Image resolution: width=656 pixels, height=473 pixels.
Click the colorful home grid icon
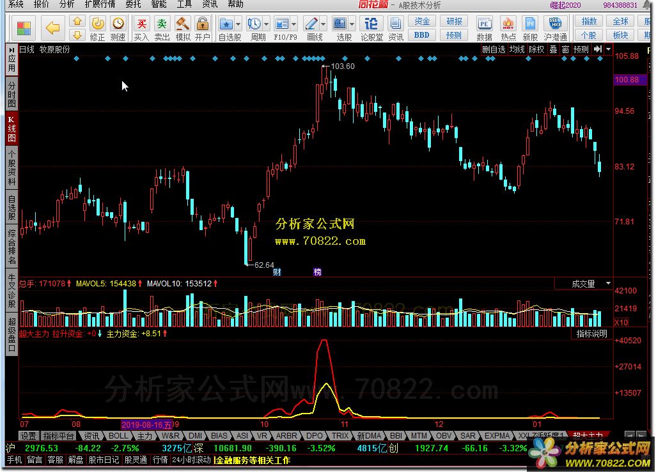tap(24, 28)
